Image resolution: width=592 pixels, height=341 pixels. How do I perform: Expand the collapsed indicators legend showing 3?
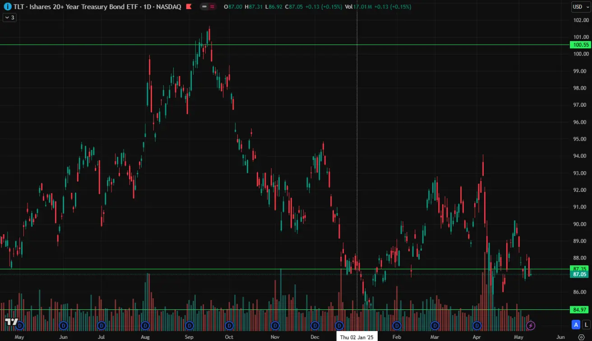coord(9,18)
